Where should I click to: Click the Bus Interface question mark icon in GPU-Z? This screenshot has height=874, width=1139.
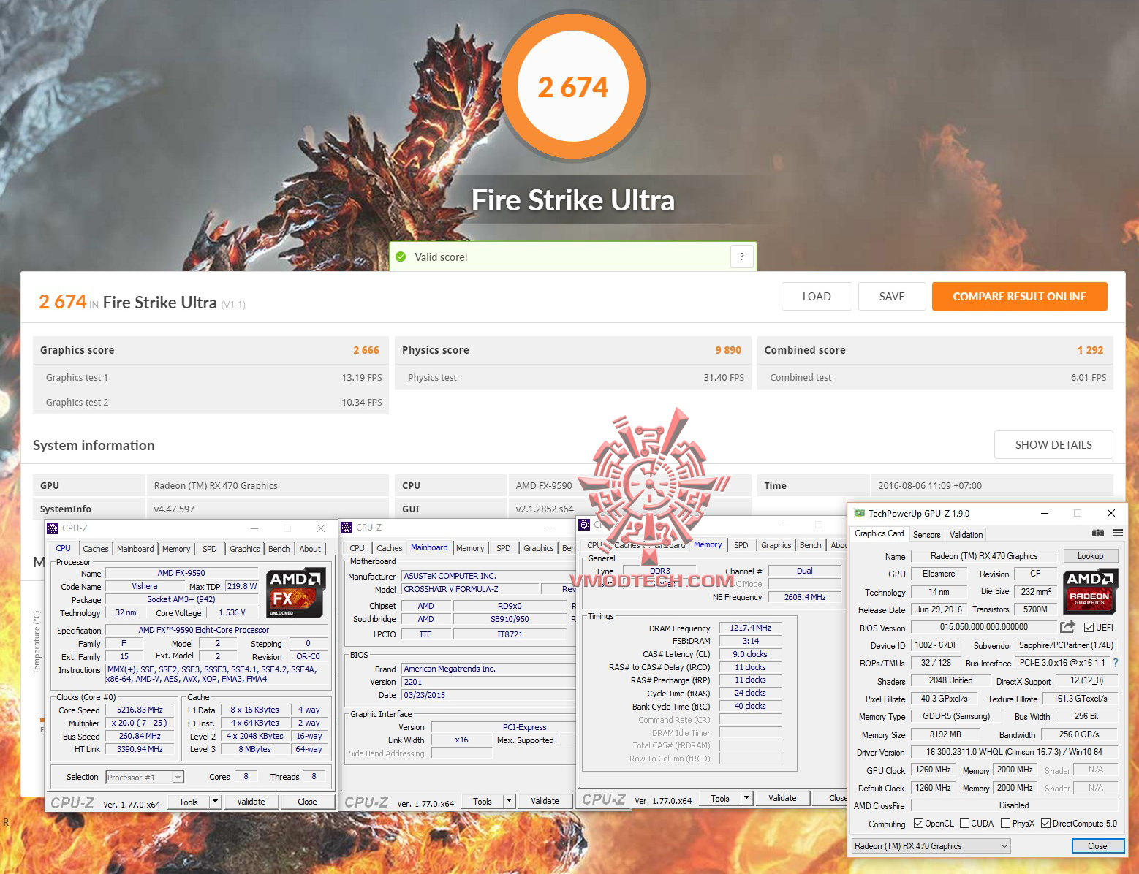click(x=1116, y=662)
